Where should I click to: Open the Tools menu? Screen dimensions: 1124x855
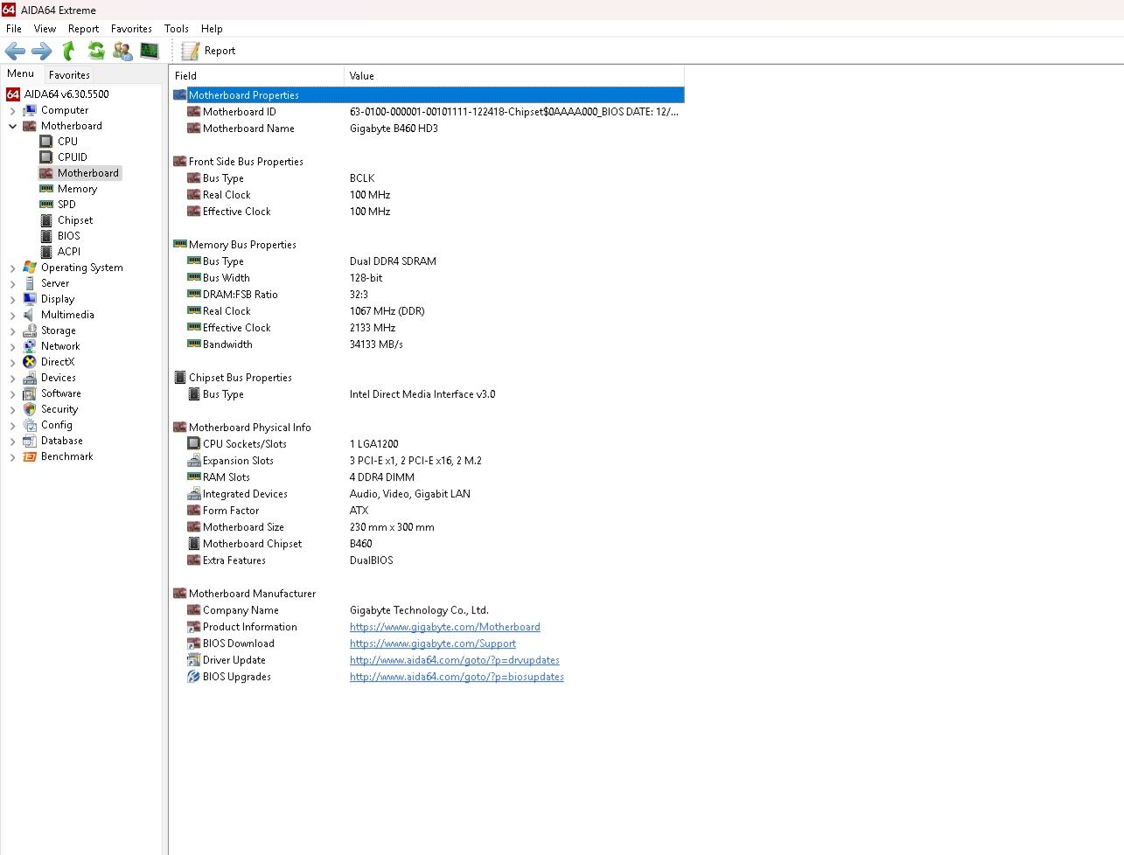pyautogui.click(x=177, y=29)
